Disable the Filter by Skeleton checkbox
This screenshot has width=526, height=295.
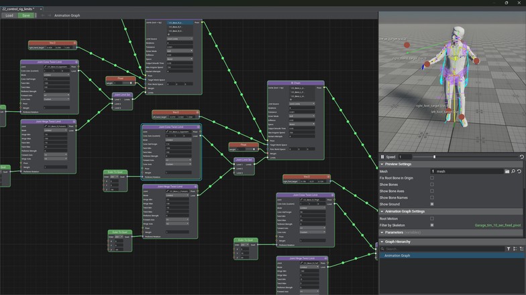pyautogui.click(x=432, y=225)
